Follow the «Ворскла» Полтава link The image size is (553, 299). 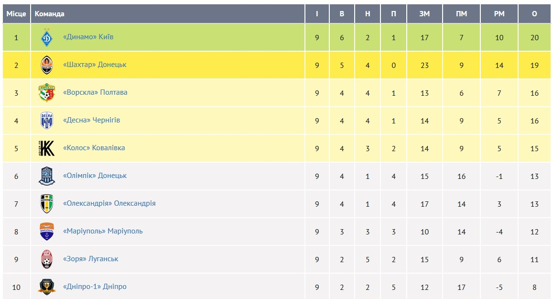[95, 92]
